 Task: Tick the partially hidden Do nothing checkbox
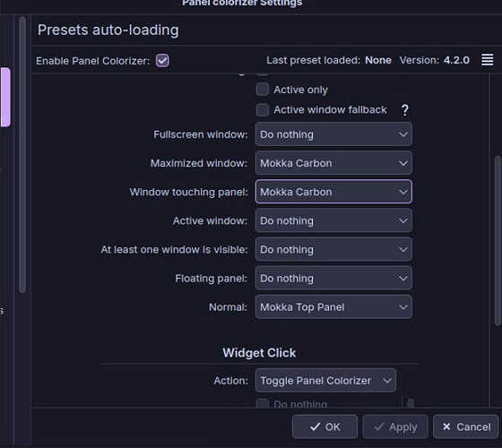pyautogui.click(x=262, y=403)
